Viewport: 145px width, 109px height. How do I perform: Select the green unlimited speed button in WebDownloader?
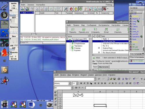[x=81, y=9]
